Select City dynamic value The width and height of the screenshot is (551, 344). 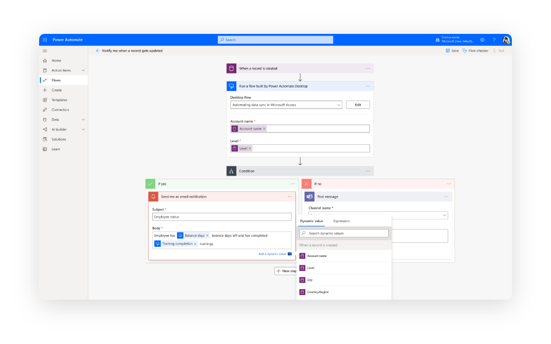click(x=344, y=280)
